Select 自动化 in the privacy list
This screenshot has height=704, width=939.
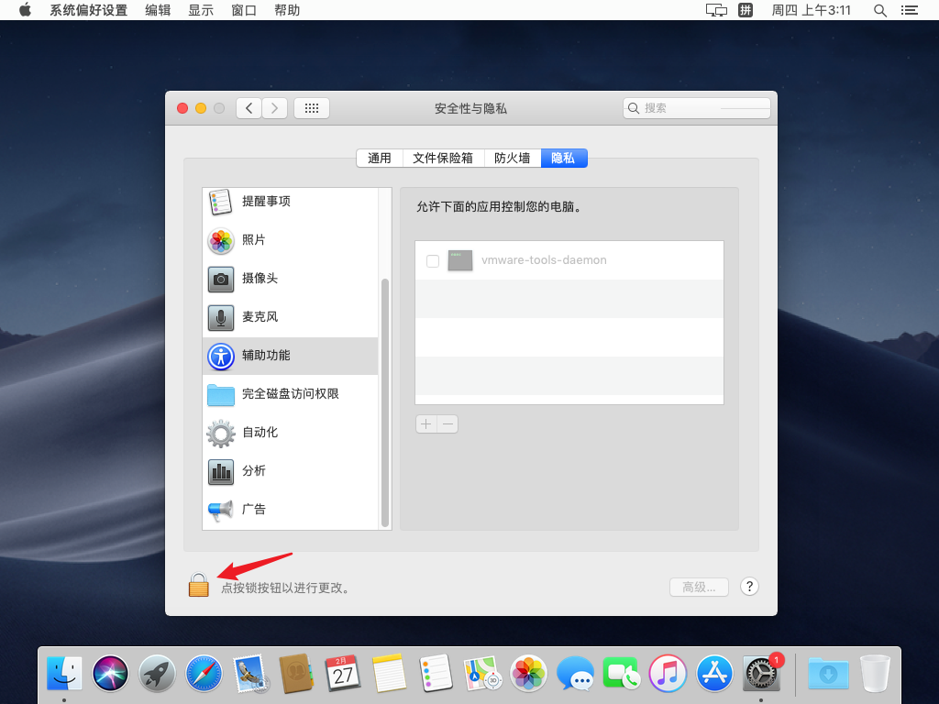point(291,433)
